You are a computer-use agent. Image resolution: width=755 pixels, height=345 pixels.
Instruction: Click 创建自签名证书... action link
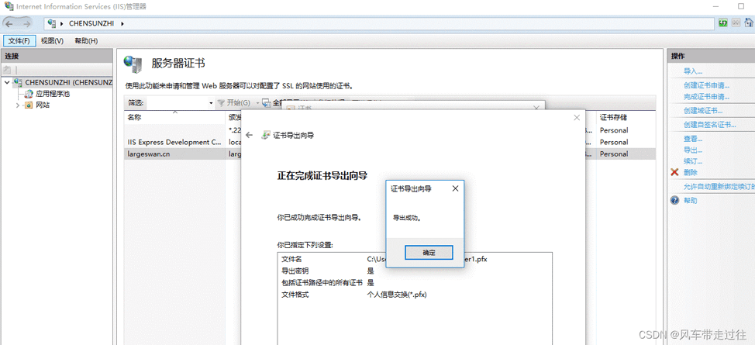[710, 126]
